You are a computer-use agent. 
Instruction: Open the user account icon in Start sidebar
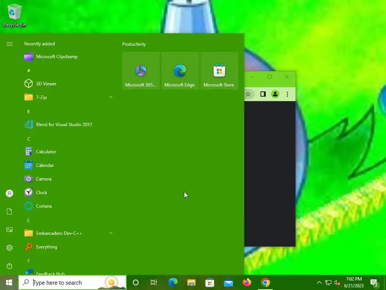[9, 193]
